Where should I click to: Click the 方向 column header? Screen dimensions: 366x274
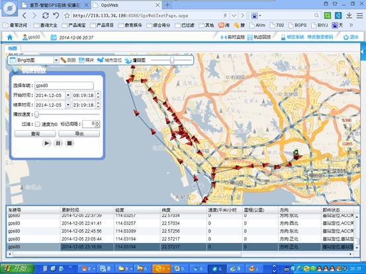pos(300,210)
